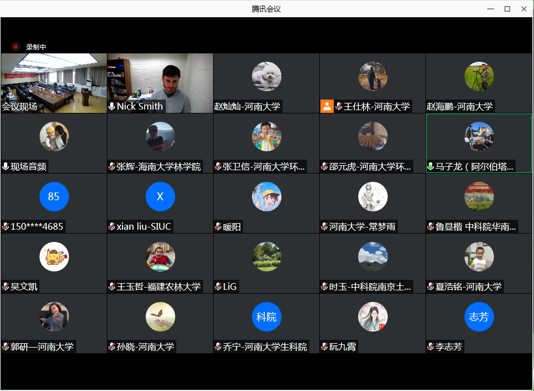Image resolution: width=534 pixels, height=391 pixels.
Task: Click the LiG participant name label
Action: click(x=230, y=286)
